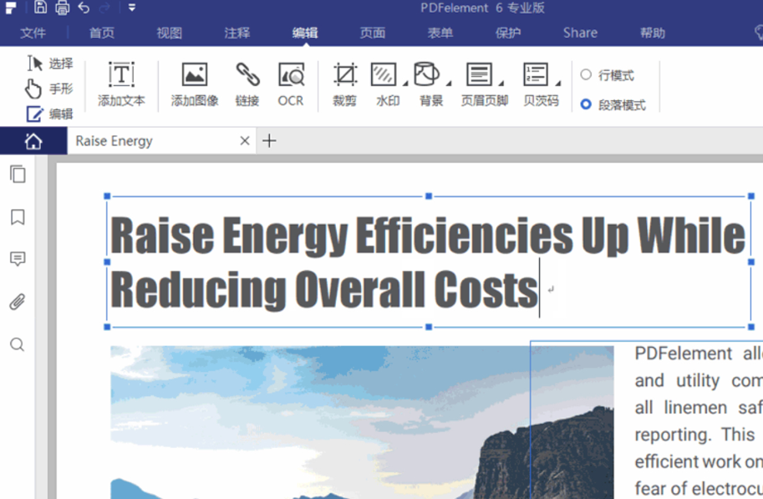Click the 选择 (Select) tool button
763x499 pixels.
48,64
